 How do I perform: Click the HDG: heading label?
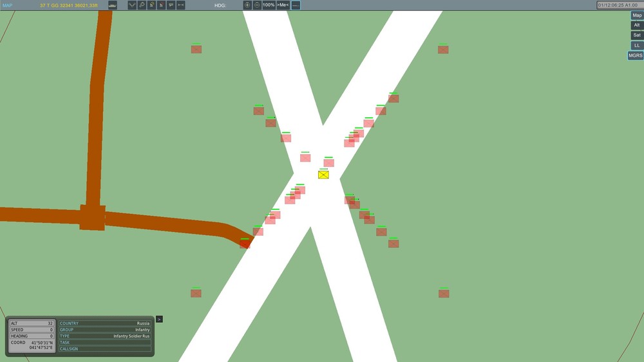point(220,5)
